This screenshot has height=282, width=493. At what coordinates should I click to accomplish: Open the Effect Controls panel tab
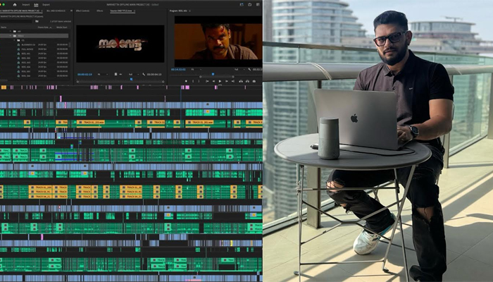pyautogui.click(x=82, y=11)
